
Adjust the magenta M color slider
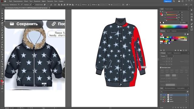pos(172,15)
